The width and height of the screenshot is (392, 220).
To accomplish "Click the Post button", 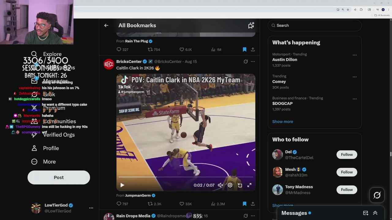I will [59, 178].
